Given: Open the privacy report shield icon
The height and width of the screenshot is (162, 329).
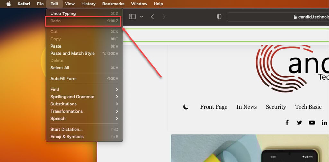Looking at the screenshot, I should pos(219,17).
